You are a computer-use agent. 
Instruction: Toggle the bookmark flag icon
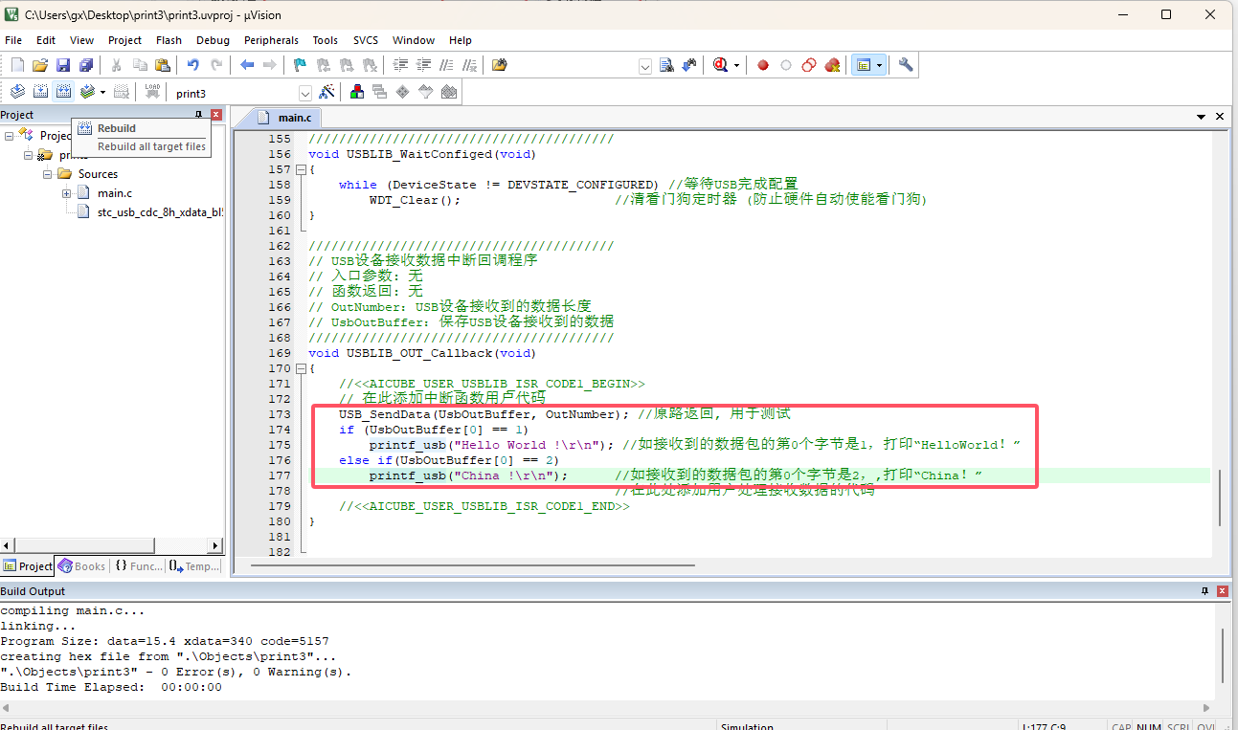click(300, 65)
